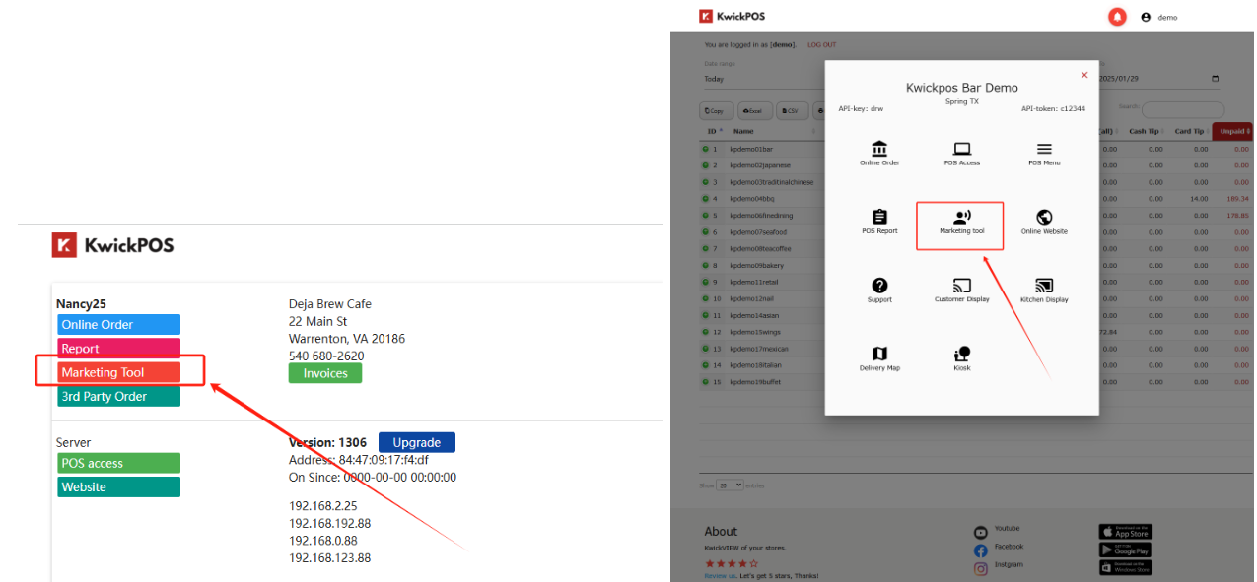
Task: Open the demo user account icon
Action: coord(1146,17)
